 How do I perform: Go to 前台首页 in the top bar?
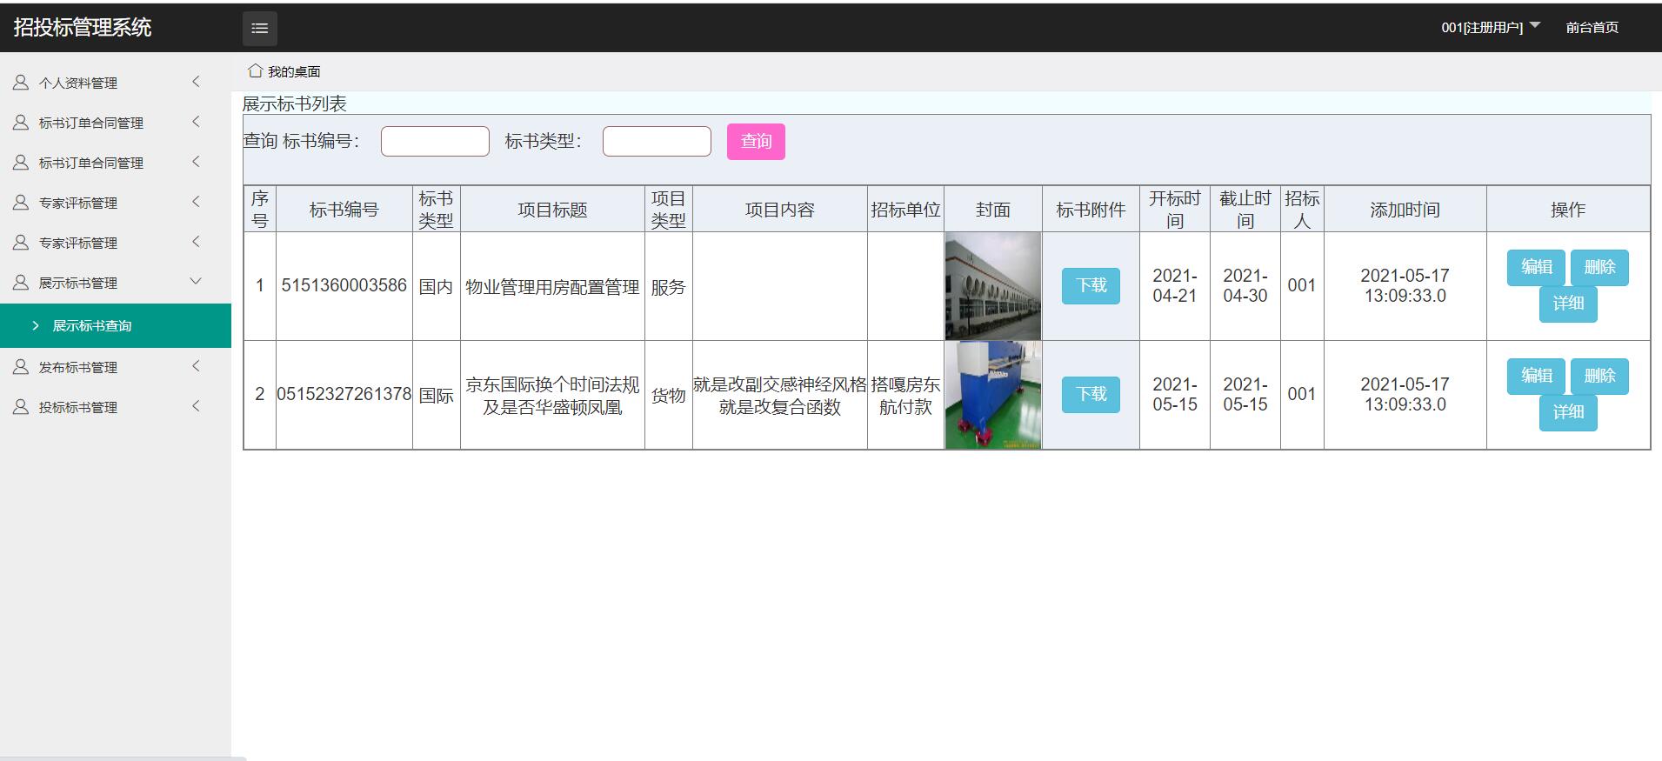click(1592, 27)
